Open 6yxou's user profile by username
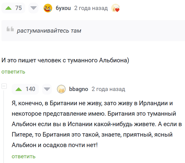Screen dimensions: 185x163 tap(63, 8)
